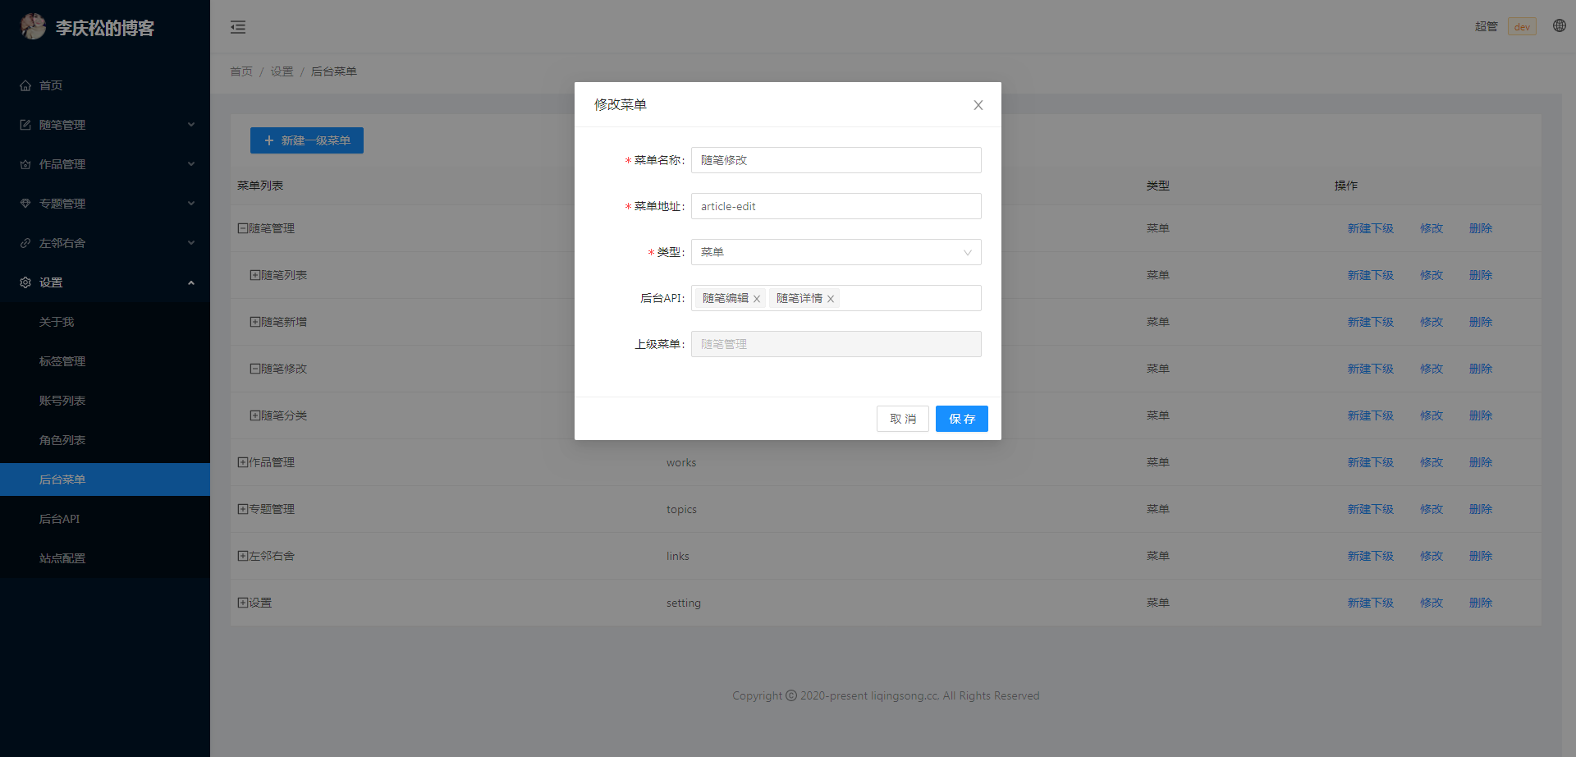
Task: Expand the 随笔列表 table row
Action: (255, 275)
